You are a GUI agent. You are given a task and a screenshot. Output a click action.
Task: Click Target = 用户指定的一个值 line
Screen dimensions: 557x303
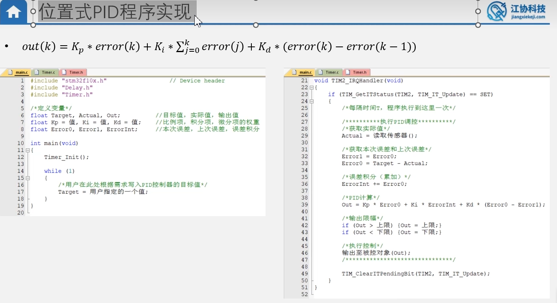[x=103, y=192]
